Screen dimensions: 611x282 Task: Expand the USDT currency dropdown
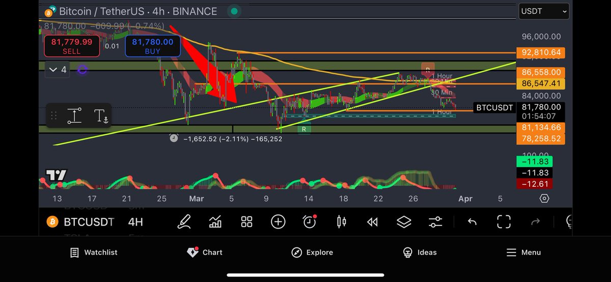[x=543, y=11]
